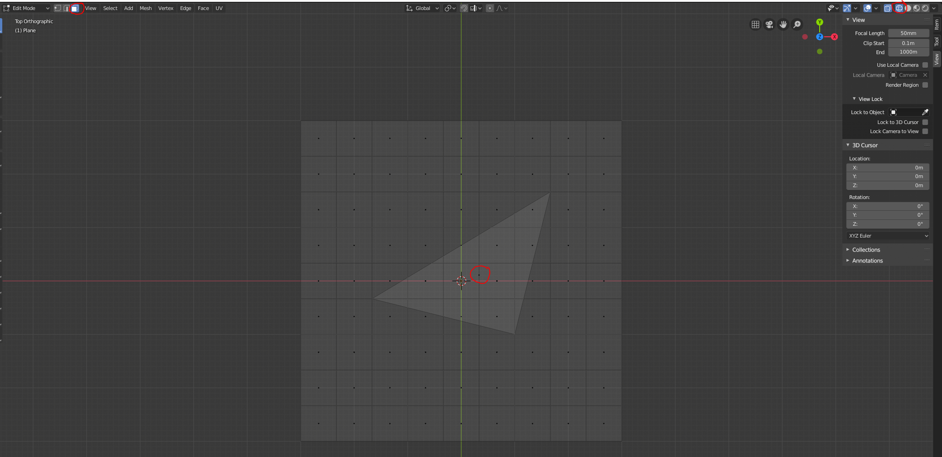Click the zoom magnifier icon in viewport
The width and height of the screenshot is (942, 457).
(797, 25)
